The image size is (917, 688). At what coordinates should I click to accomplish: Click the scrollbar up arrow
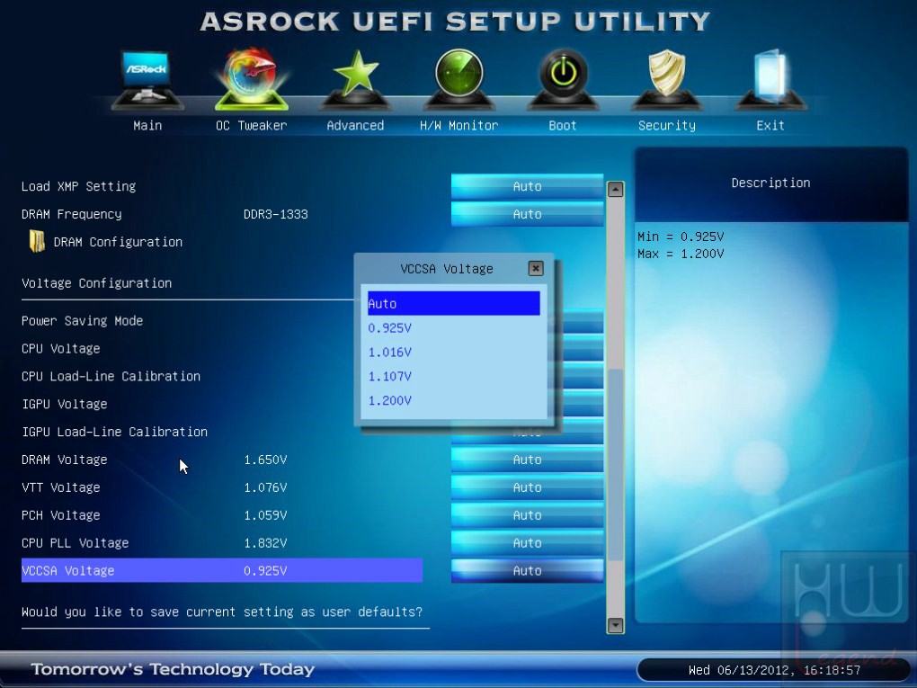click(x=615, y=190)
